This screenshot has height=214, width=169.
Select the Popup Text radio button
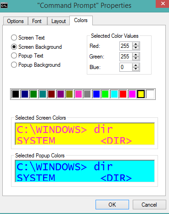pyautogui.click(x=27, y=56)
